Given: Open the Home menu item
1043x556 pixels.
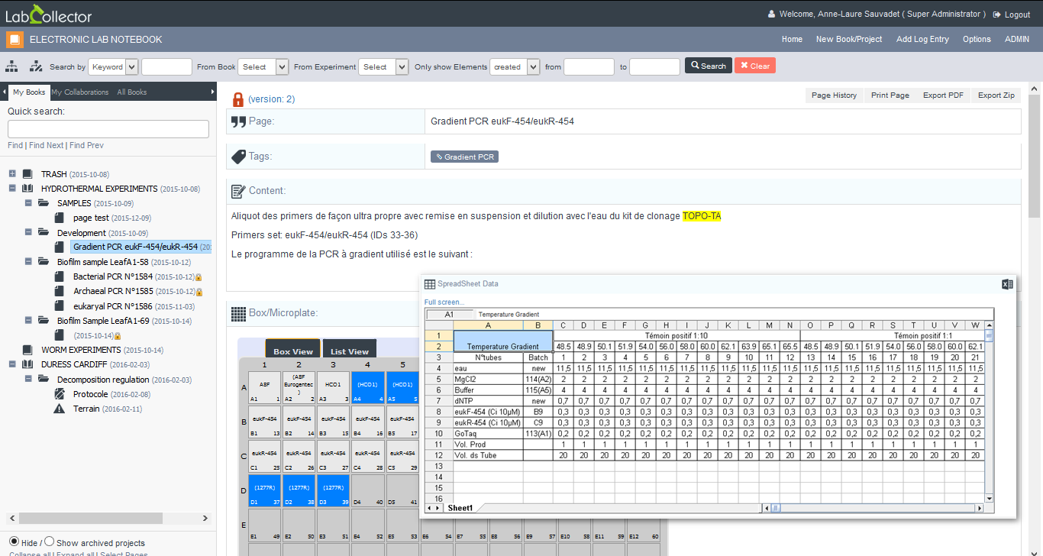Looking at the screenshot, I should click(792, 39).
